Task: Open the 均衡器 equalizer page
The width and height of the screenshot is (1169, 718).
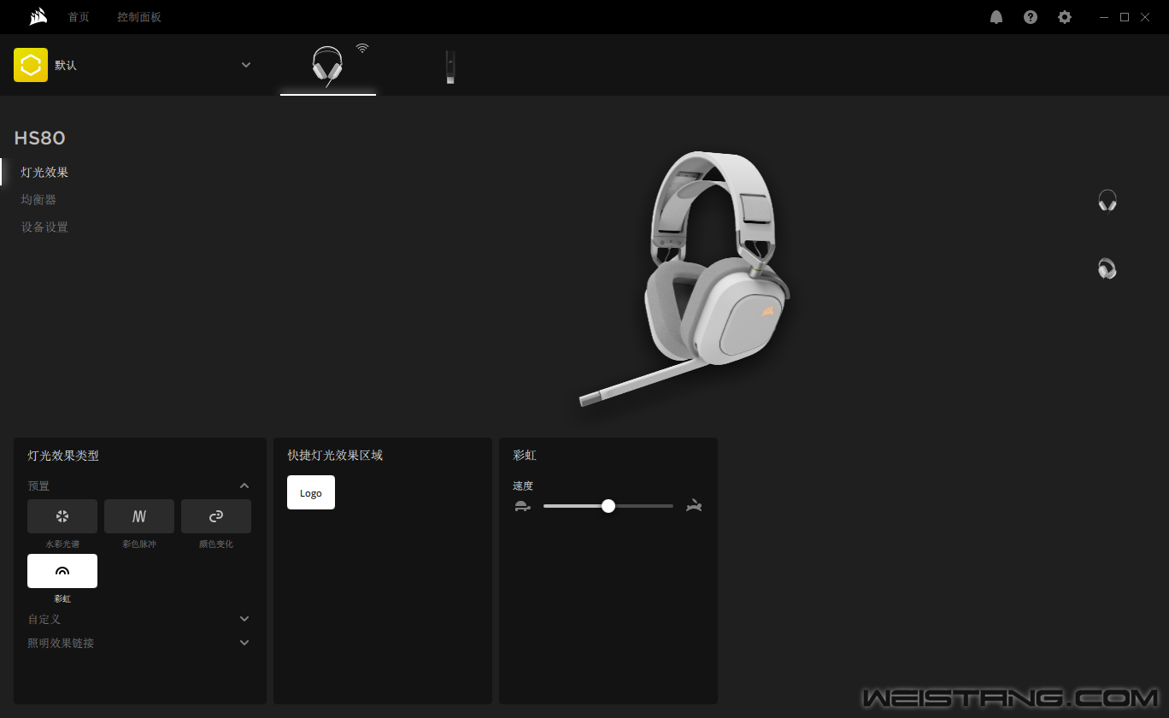Action: (x=38, y=199)
